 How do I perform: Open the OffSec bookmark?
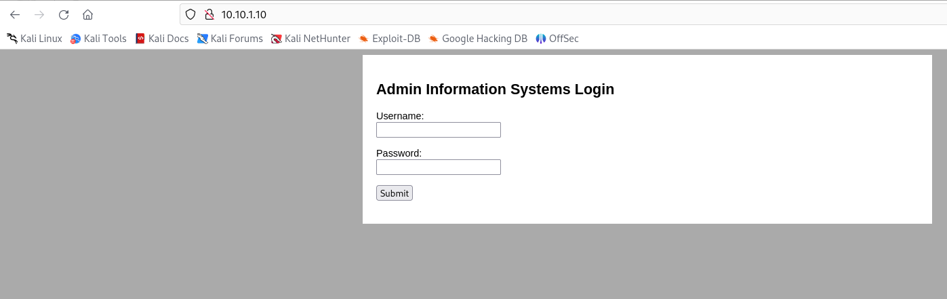pyautogui.click(x=557, y=39)
